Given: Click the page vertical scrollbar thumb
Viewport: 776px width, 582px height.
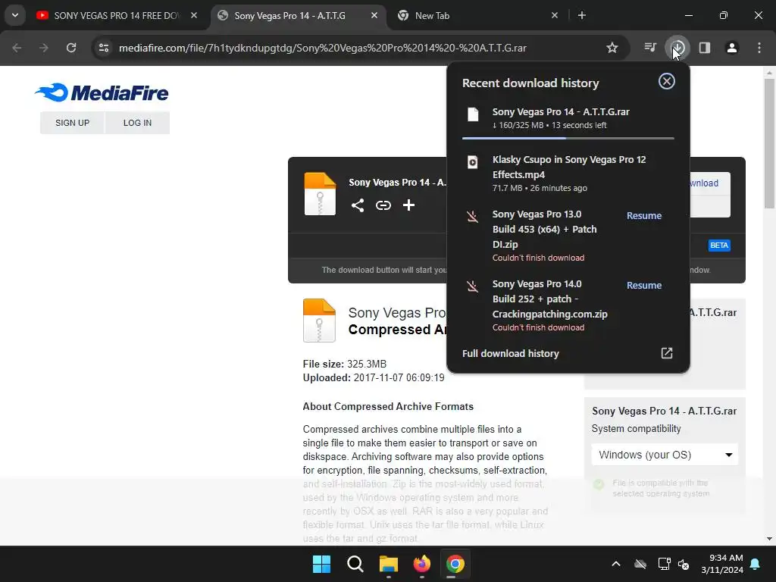Looking at the screenshot, I should (769, 143).
